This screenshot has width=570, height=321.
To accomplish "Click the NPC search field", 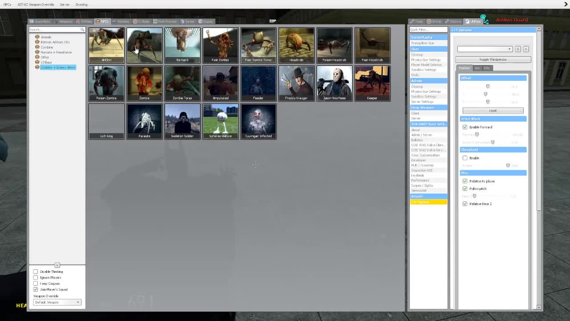I will [55, 29].
